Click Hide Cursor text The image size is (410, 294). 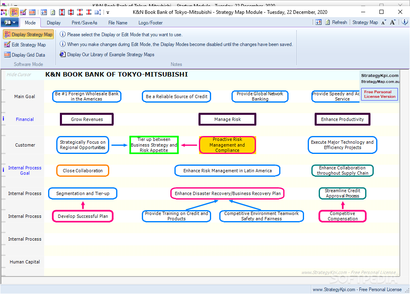click(19, 75)
